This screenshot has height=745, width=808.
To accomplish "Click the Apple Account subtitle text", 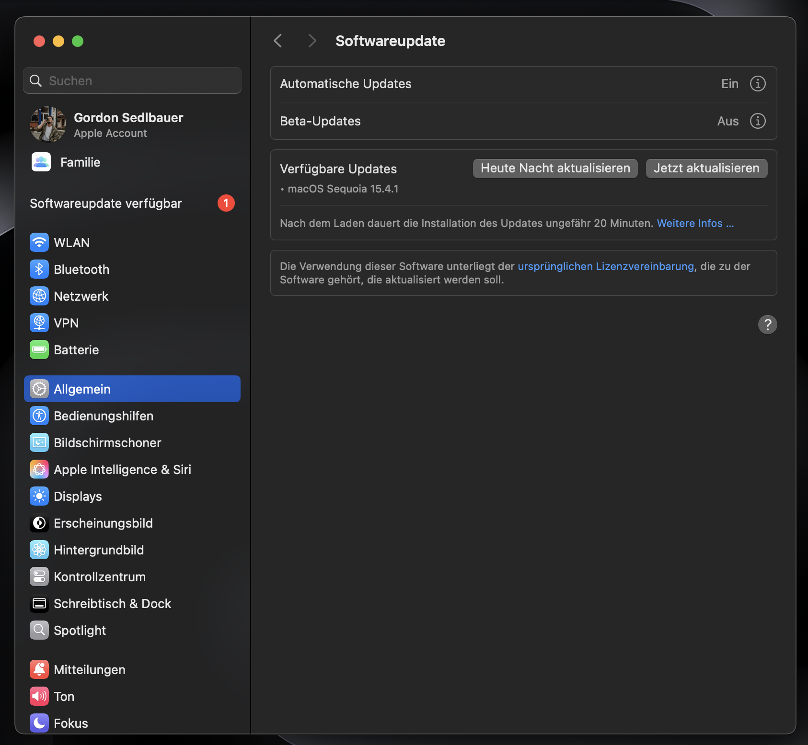I will (110, 133).
